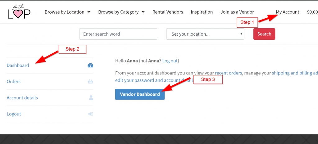Open Join as a Vendor page
This screenshot has height=144, width=318.
coord(237,12)
